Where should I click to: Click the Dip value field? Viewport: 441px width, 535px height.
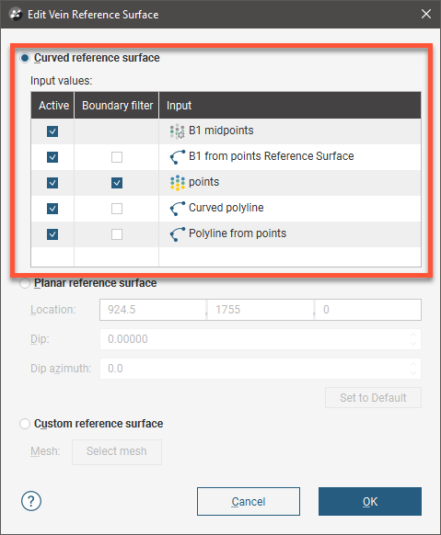261,339
